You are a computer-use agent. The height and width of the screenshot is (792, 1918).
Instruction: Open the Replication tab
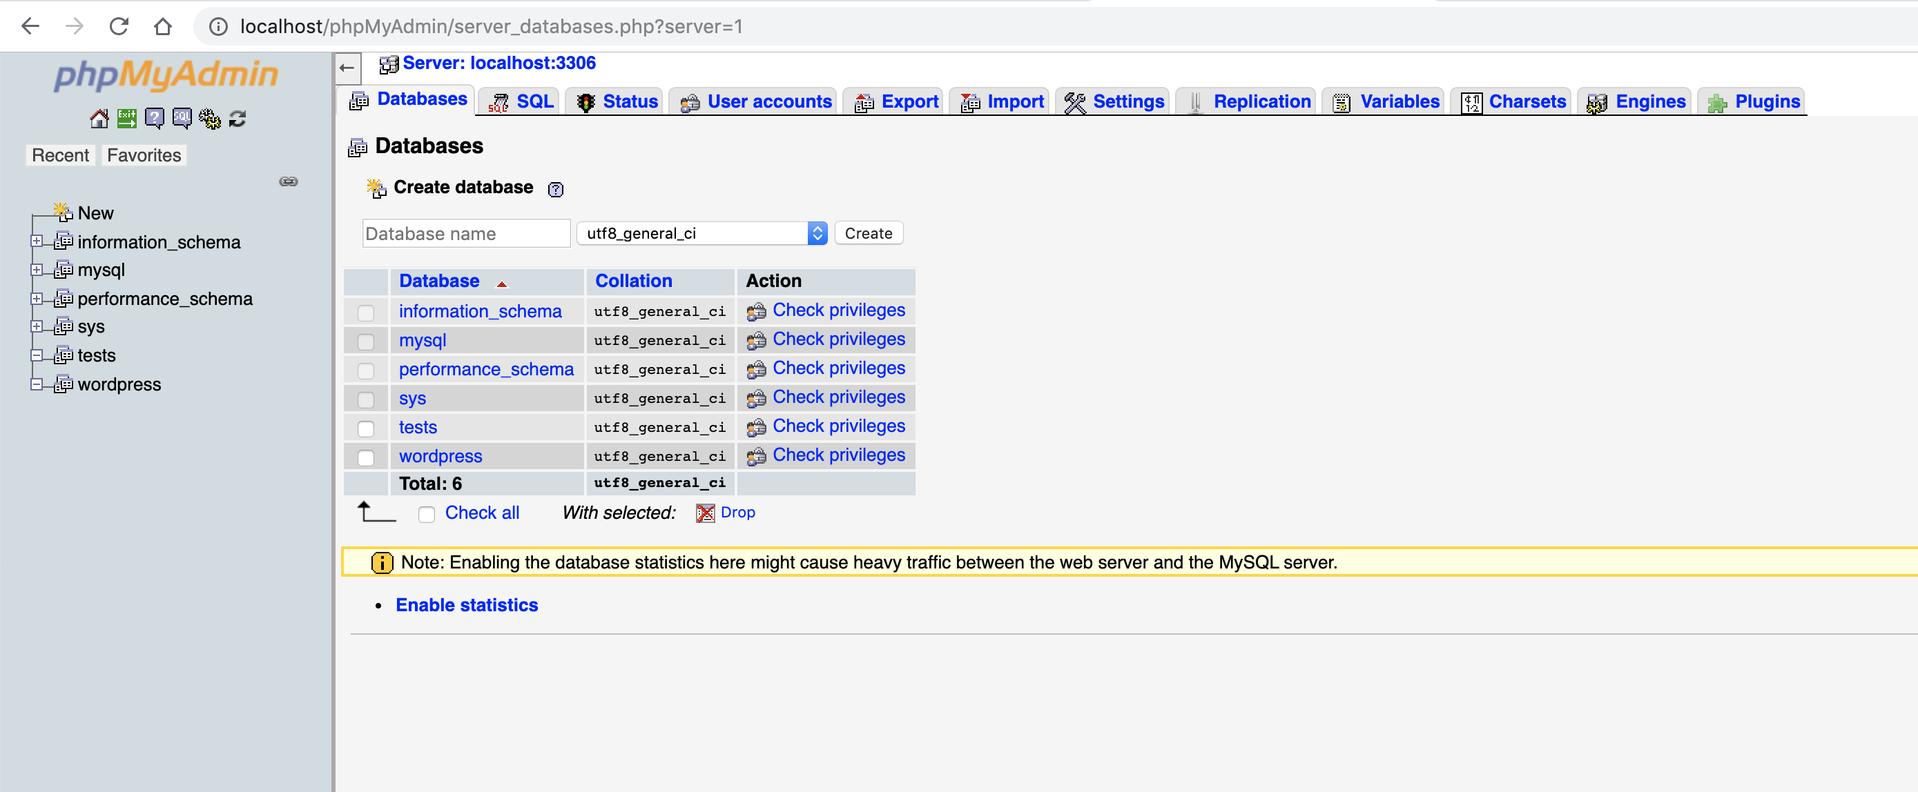point(1247,101)
